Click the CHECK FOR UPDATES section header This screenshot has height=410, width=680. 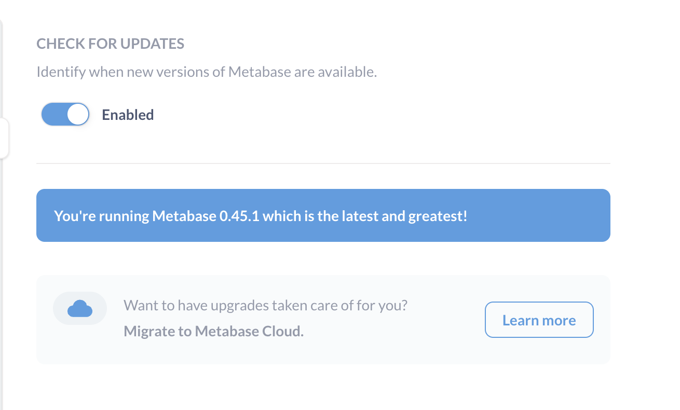click(110, 44)
